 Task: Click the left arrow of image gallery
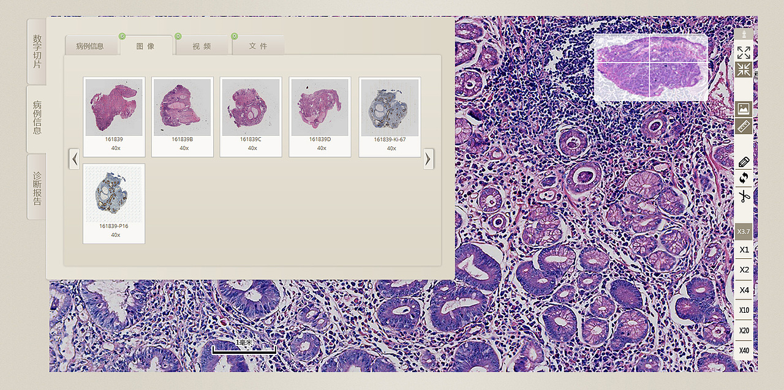[x=74, y=159]
